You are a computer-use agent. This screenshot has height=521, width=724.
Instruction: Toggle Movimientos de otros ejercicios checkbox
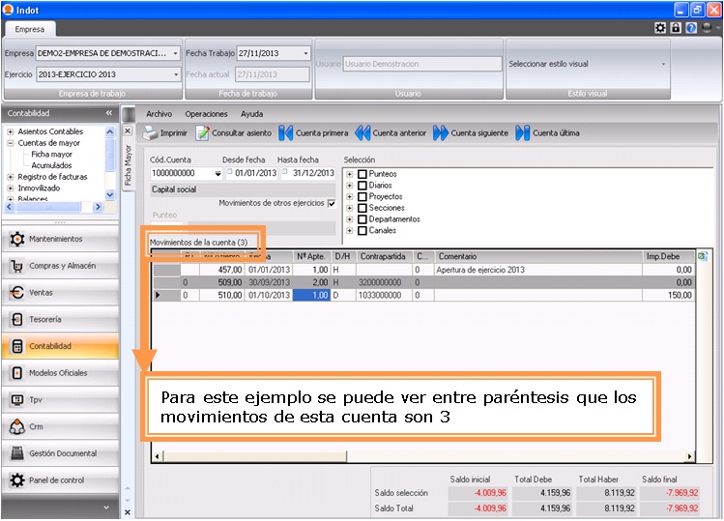[x=331, y=203]
